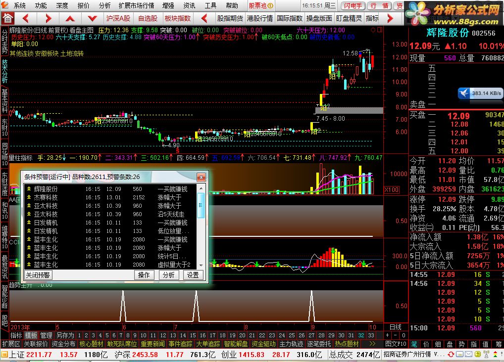Select the 亚太科技 沿5天线走 alert row
This screenshot has height=362, width=504.
pos(111,214)
